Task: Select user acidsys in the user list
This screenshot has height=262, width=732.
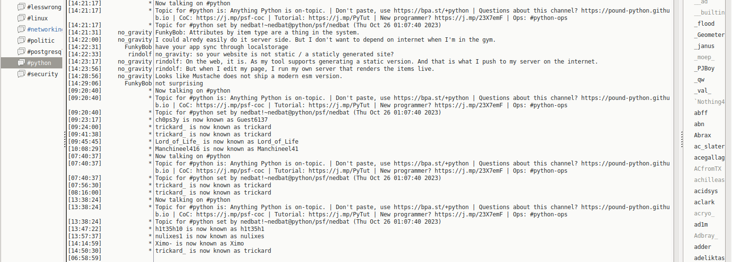Action: [706, 191]
